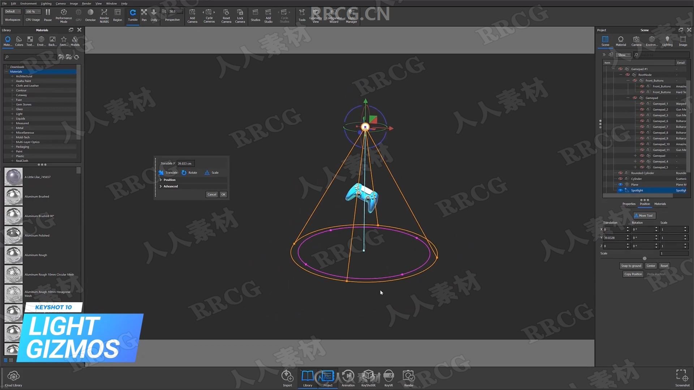Toggle visibility of Plane
694x390 pixels.
[620, 185]
